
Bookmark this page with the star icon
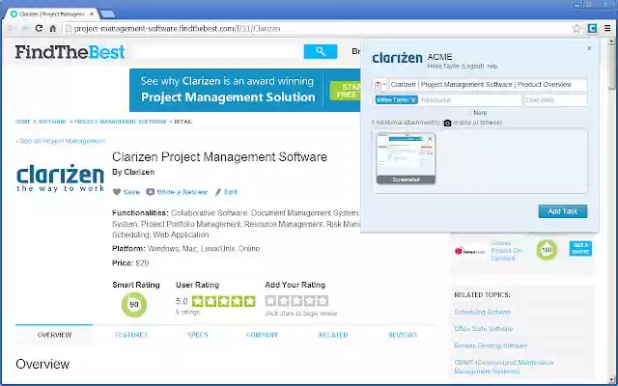pyautogui.click(x=576, y=28)
